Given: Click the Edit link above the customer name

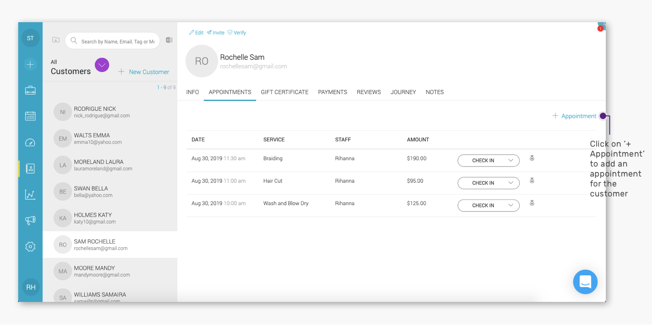Looking at the screenshot, I should point(196,33).
